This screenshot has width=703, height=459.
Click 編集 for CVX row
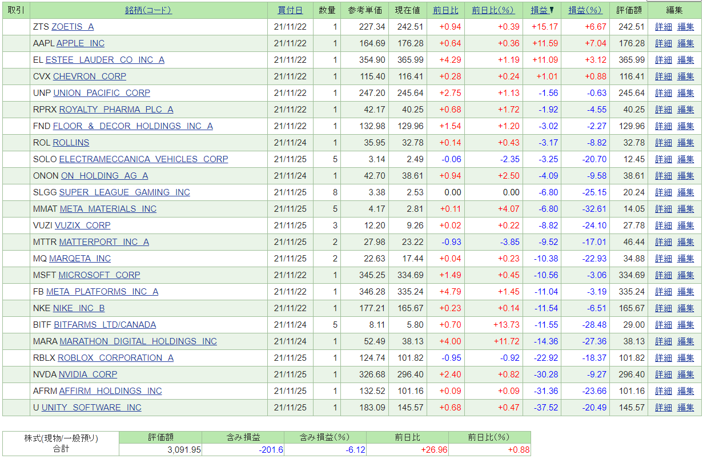click(686, 76)
